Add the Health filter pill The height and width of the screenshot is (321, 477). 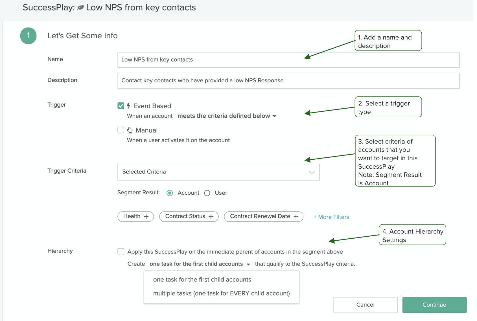(136, 217)
